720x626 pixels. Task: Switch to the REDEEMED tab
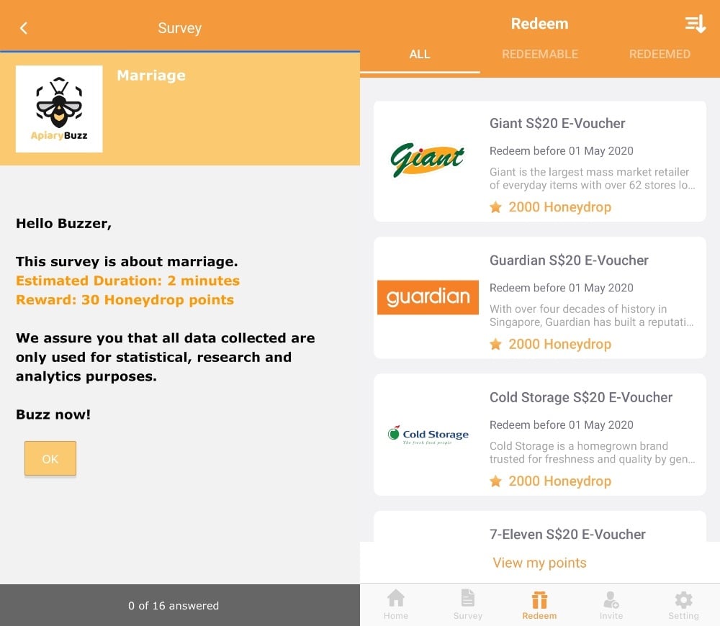click(660, 54)
